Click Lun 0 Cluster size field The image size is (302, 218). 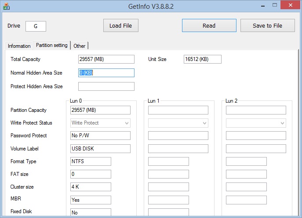(91, 187)
